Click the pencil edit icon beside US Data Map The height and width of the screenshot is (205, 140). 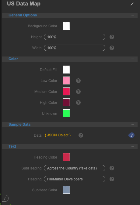tap(132, 4)
